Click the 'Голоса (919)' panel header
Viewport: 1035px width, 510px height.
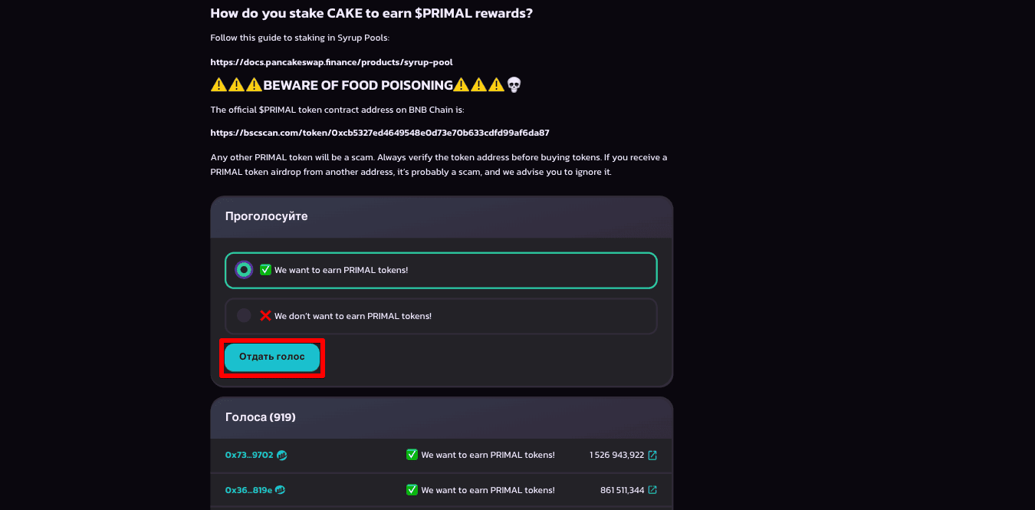pyautogui.click(x=442, y=417)
